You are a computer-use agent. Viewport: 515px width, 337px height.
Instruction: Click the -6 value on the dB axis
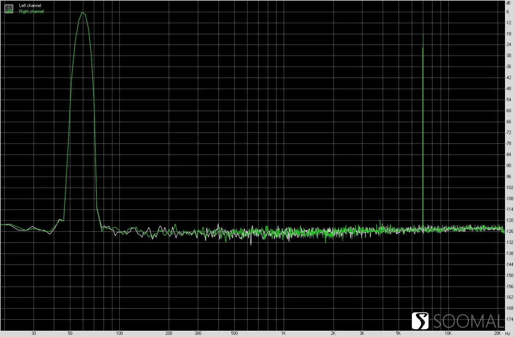[508, 12]
